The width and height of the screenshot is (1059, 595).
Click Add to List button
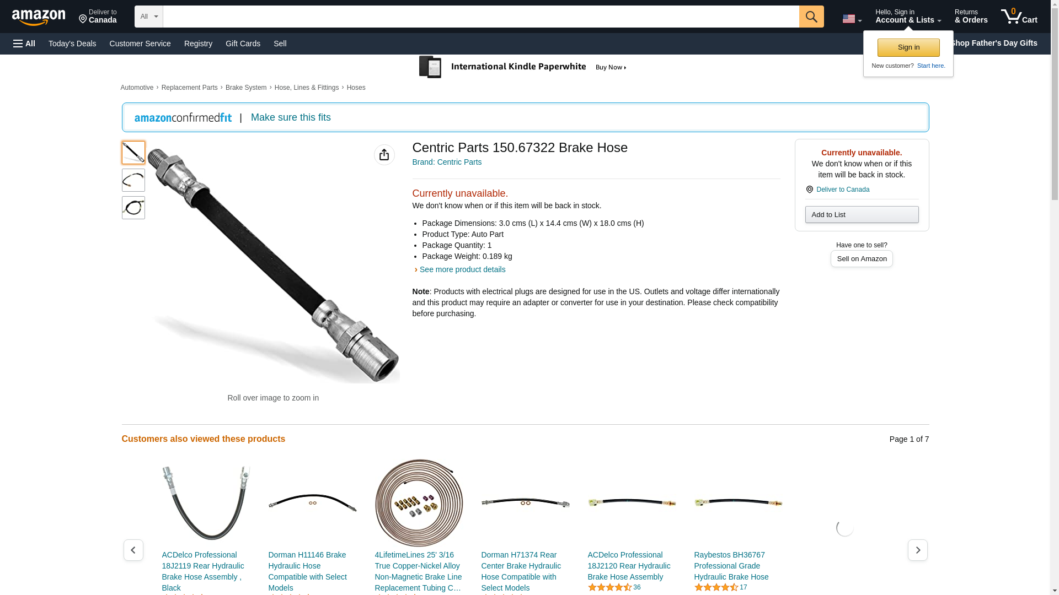862,214
